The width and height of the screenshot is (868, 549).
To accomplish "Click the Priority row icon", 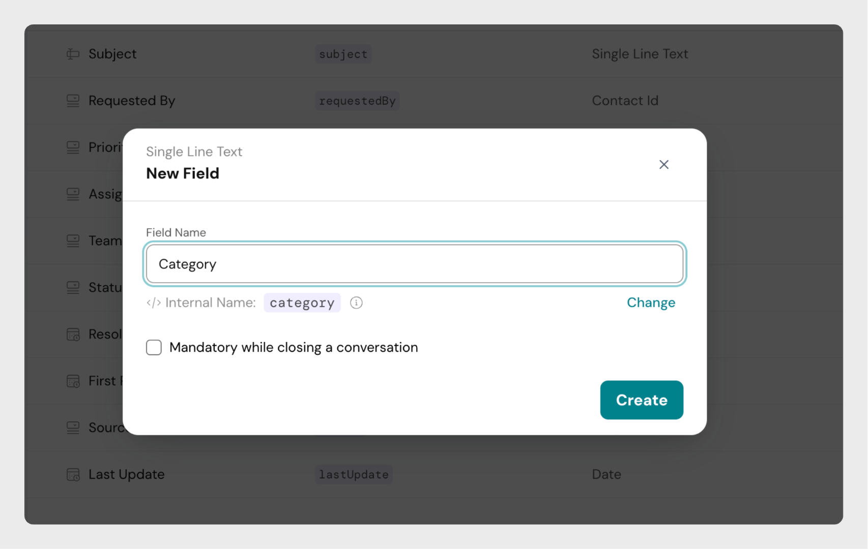I will click(x=73, y=147).
